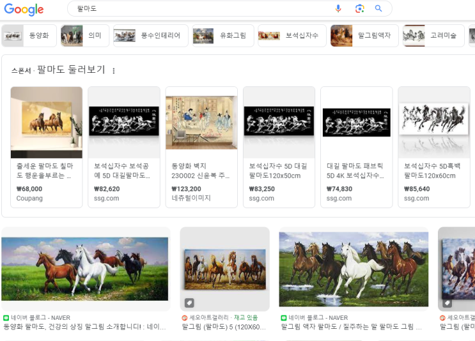Select the 유화그림 filter chip
475x341 pixels.
(x=223, y=36)
